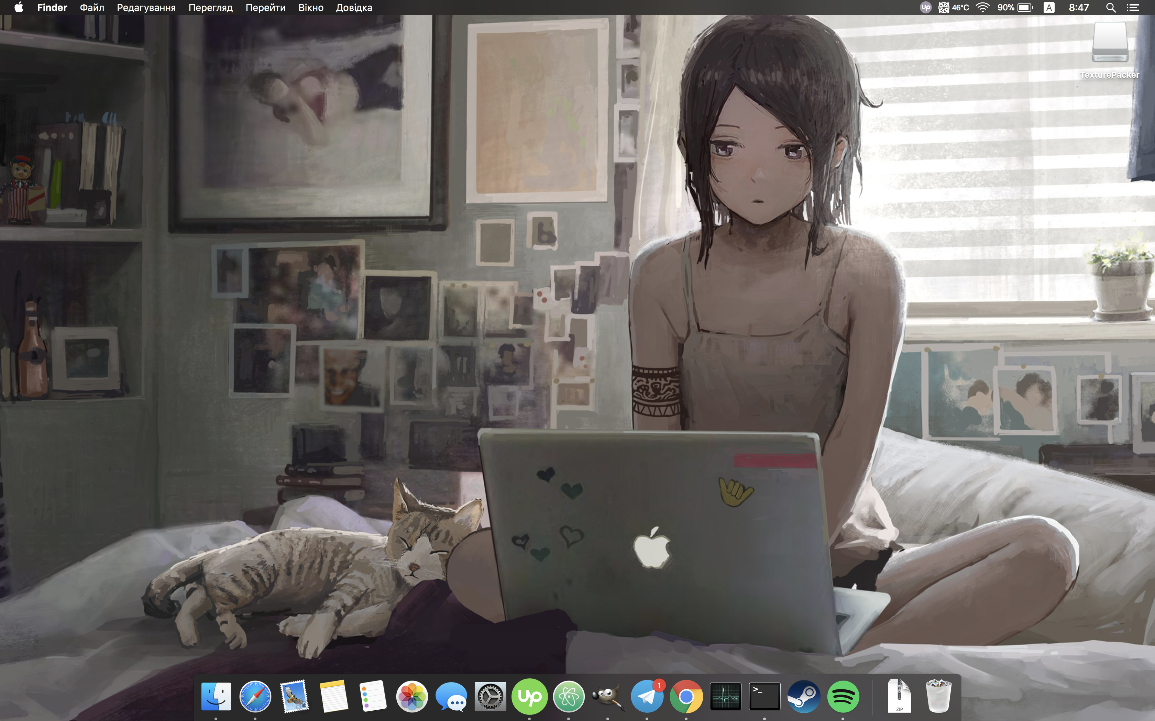This screenshot has width=1155, height=721.
Task: Click the 8:47 clock
Action: pos(1079,8)
